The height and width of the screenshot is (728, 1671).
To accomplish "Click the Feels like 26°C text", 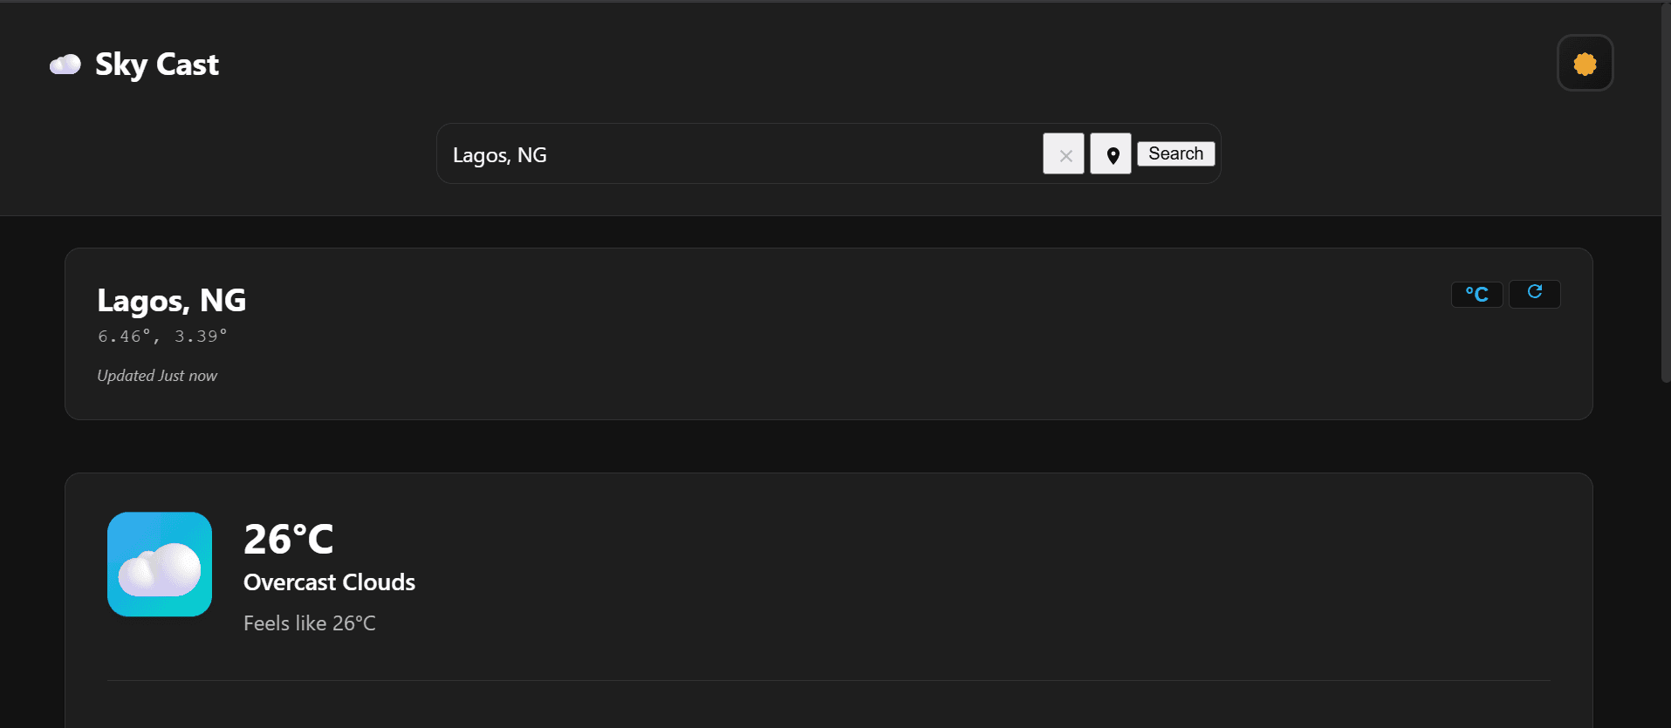I will 310,623.
